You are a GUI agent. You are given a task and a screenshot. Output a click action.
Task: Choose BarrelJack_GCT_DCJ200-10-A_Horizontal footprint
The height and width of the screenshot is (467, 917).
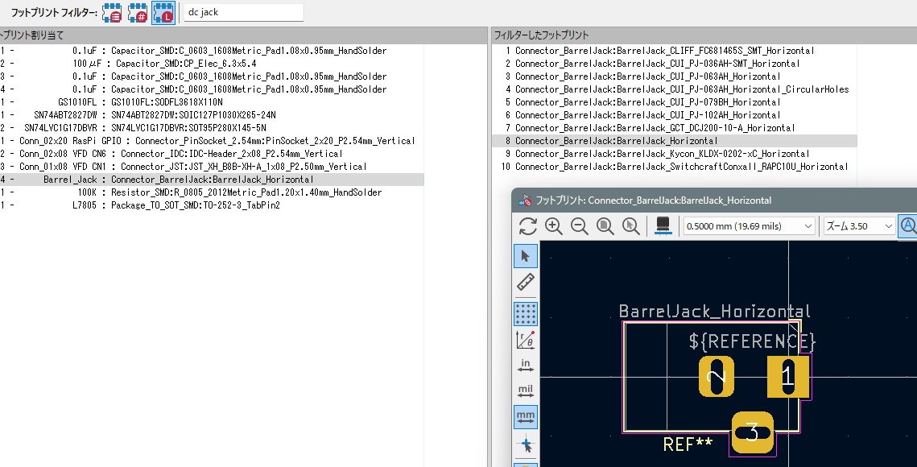(675, 127)
